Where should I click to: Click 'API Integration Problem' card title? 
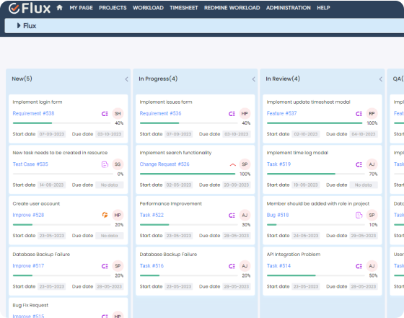(x=294, y=254)
